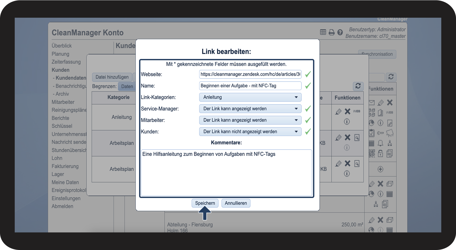This screenshot has width=456, height=250.
Task: Open the QR code icon
Action: click(x=372, y=153)
